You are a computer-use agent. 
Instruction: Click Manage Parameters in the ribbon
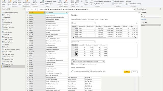pos(35,2)
